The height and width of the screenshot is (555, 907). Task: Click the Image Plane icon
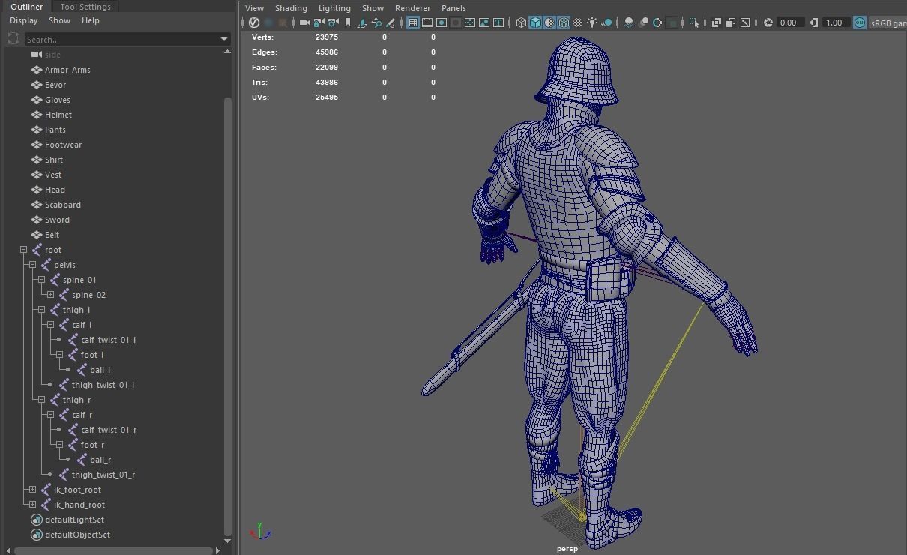click(x=361, y=22)
